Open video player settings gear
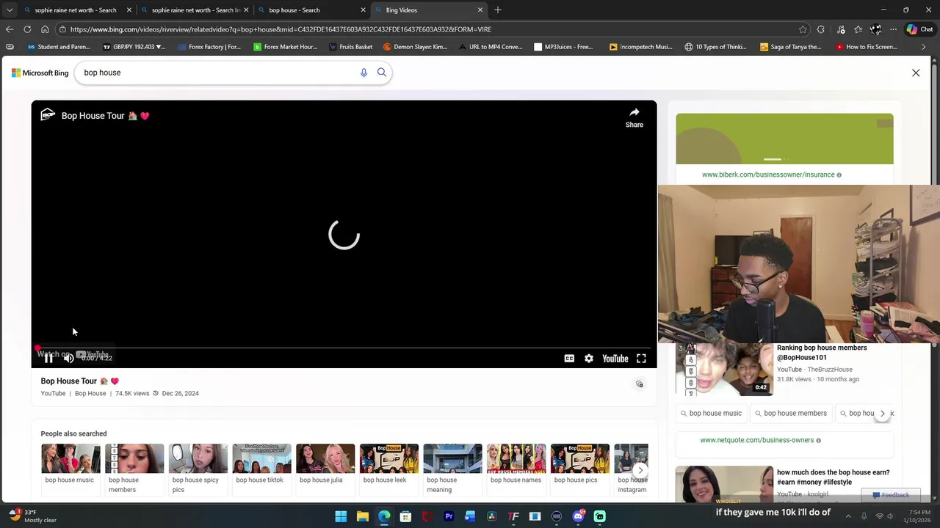 [589, 359]
